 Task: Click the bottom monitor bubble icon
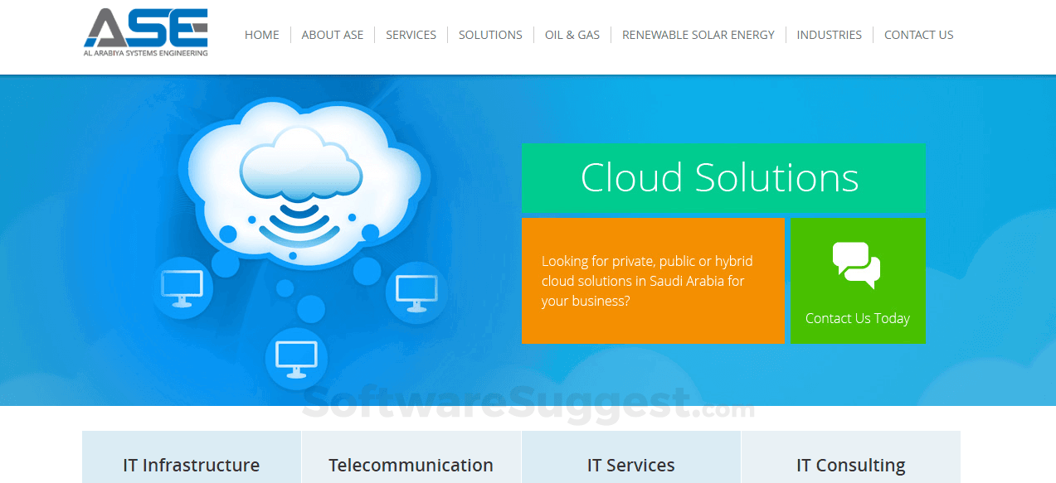pos(296,359)
